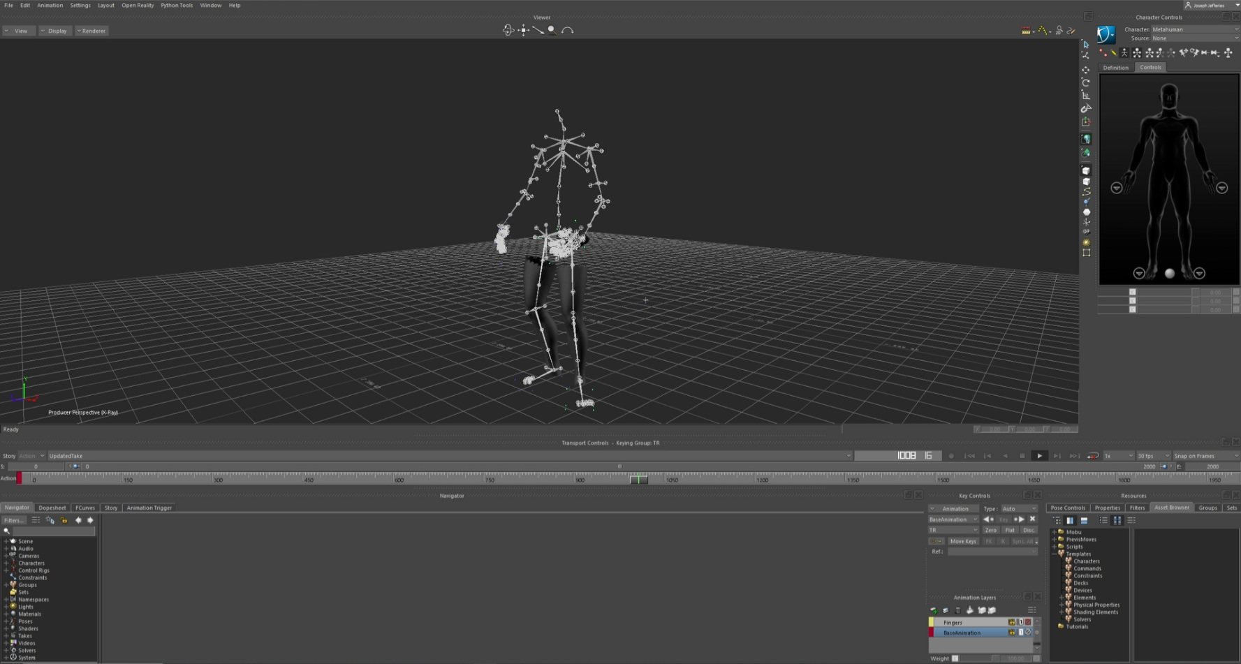Image resolution: width=1241 pixels, height=664 pixels.
Task: Collapse the Templates node in Asset Browser
Action: pyautogui.click(x=1055, y=554)
